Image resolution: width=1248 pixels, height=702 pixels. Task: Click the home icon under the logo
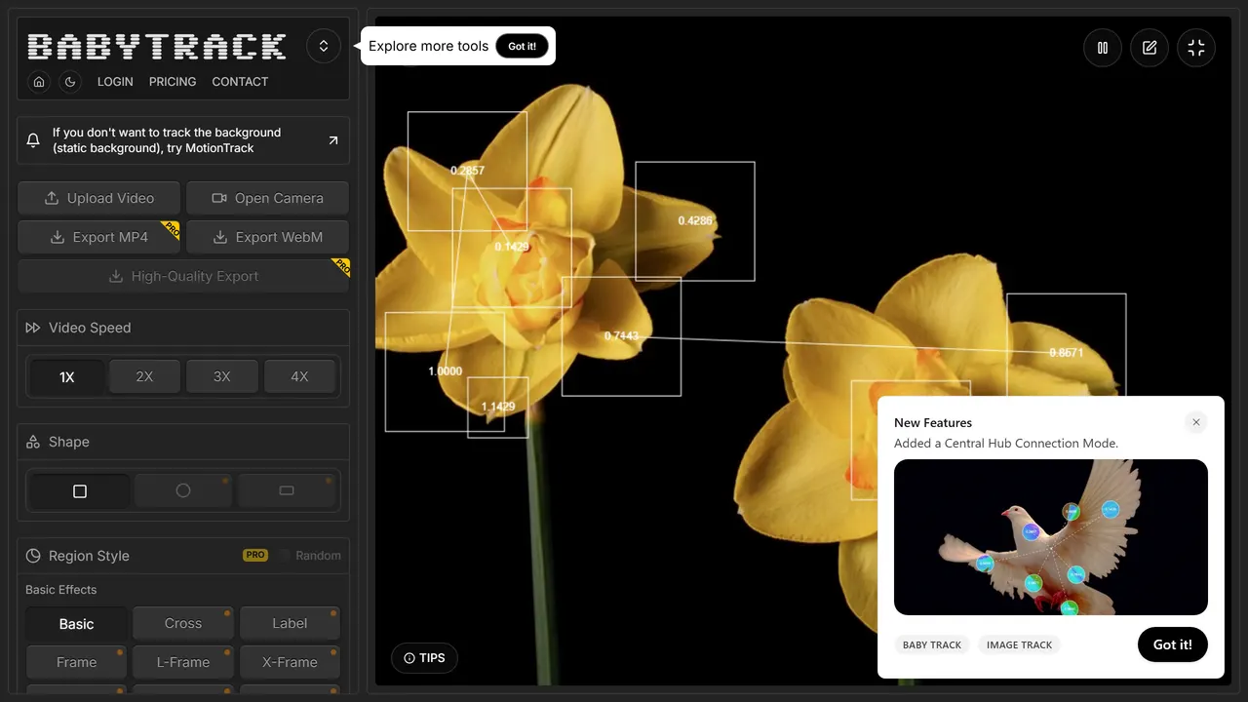click(x=39, y=82)
